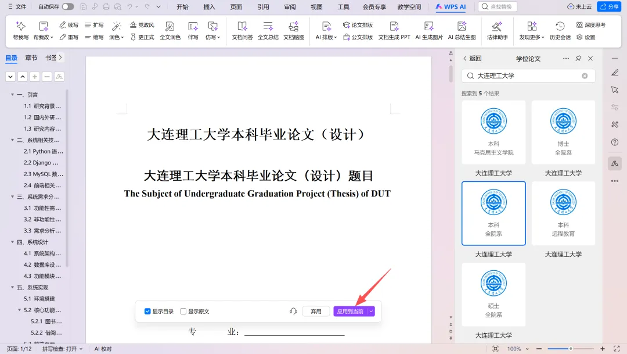627x354 pixels.
Task: Click the 未上云 cloud status button
Action: (579, 6)
